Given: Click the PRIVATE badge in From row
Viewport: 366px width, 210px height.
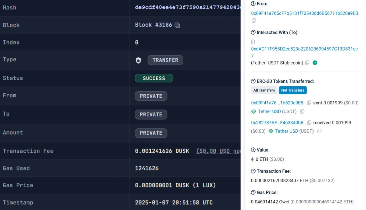Looking at the screenshot, I should pos(151,96).
